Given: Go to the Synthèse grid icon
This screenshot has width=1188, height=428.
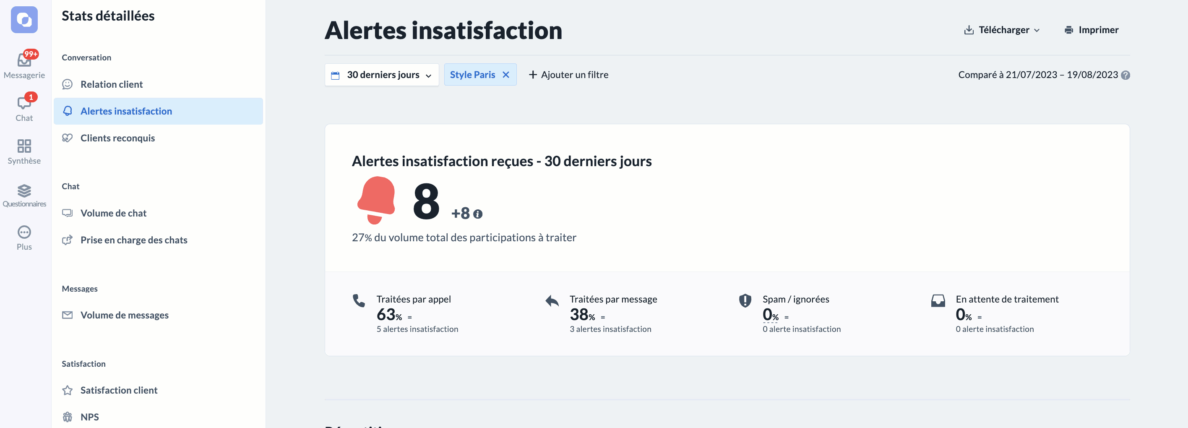Looking at the screenshot, I should pyautogui.click(x=24, y=146).
